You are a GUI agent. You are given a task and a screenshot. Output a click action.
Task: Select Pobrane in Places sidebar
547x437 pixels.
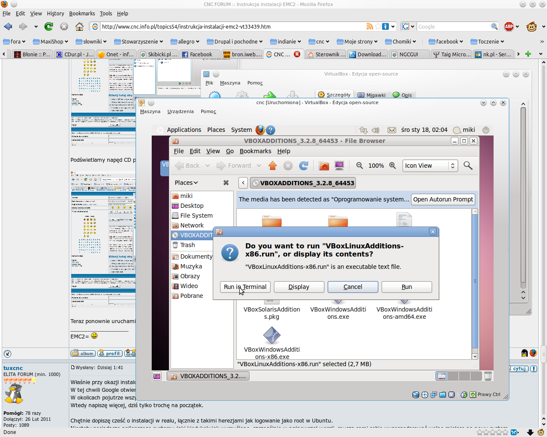coord(191,296)
